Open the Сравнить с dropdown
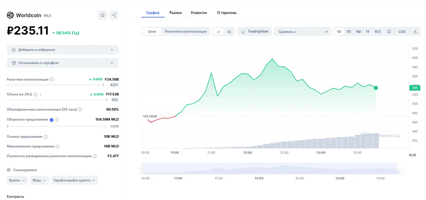Viewport: 426px width, 200px height. click(303, 31)
